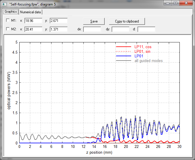Click the M1 x field showing 18.96
This screenshot has width=195, height=160.
click(x=33, y=20)
